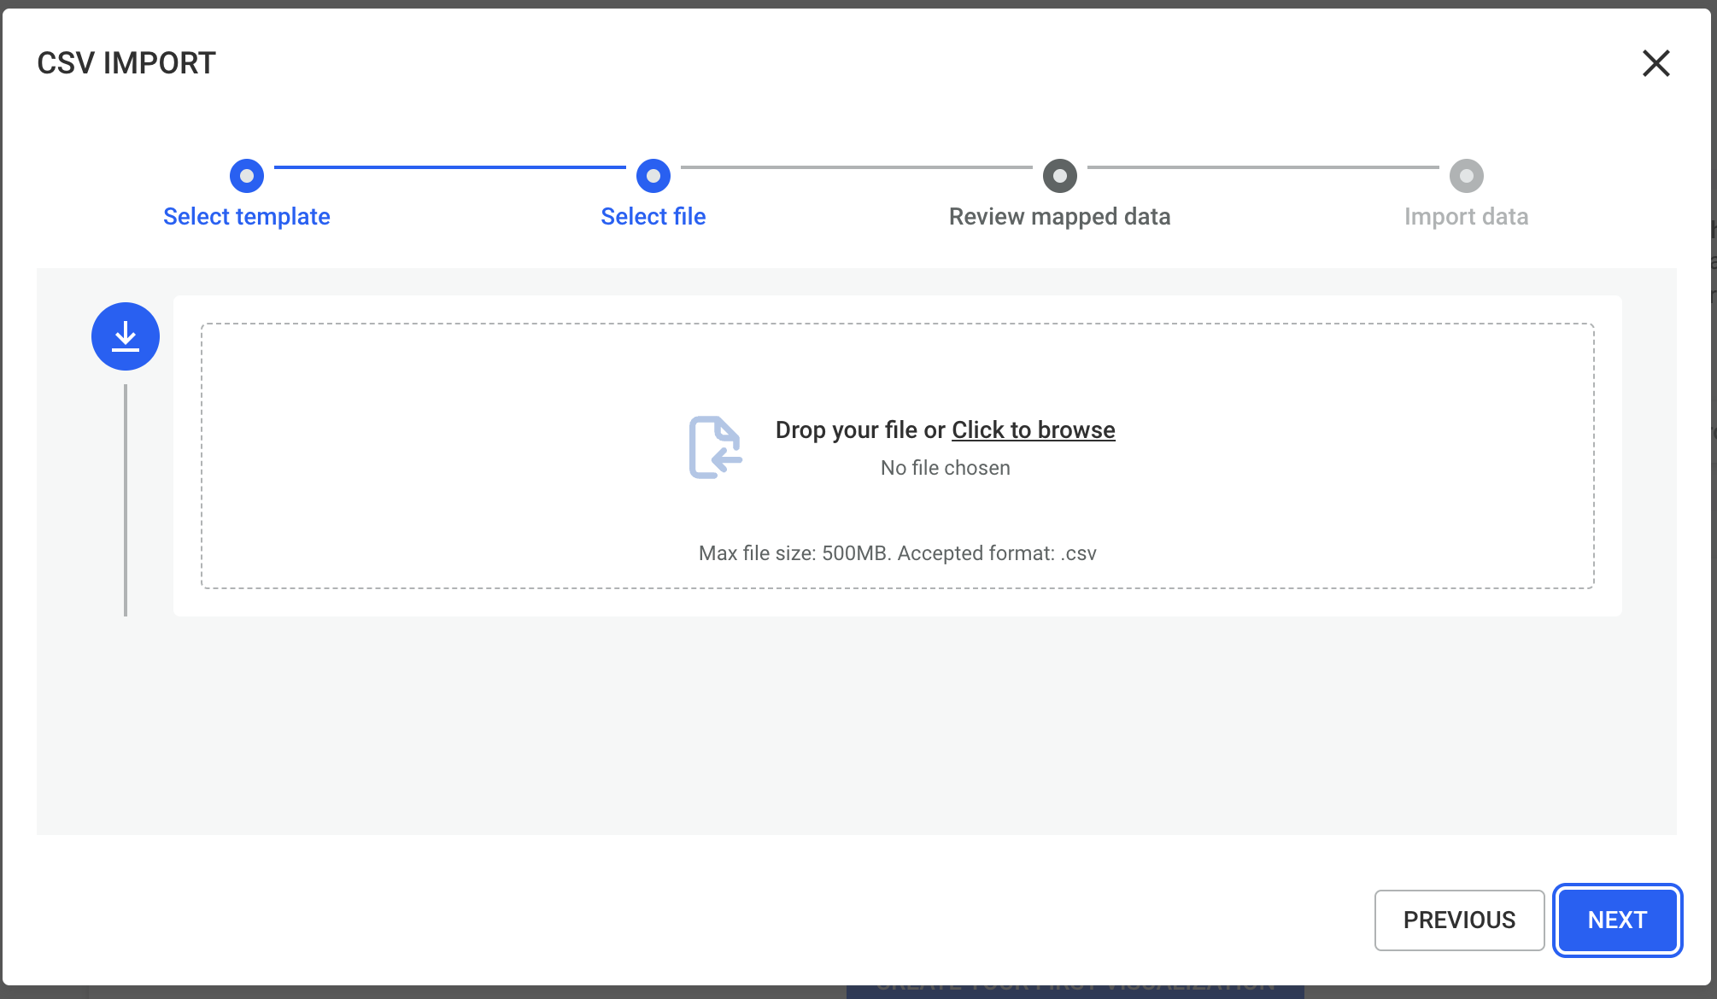The width and height of the screenshot is (1717, 999).
Task: Click the Drop your file text
Action: point(858,430)
